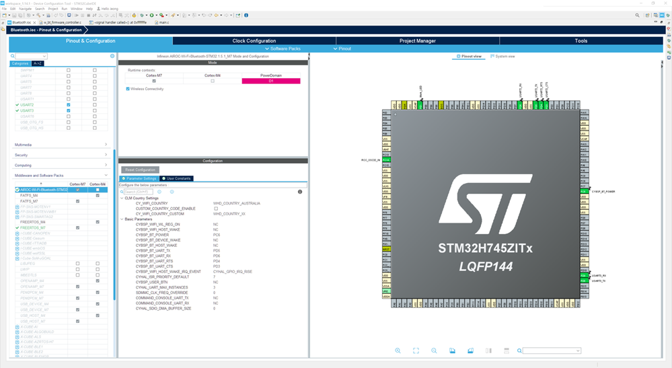Open the Software Packs dropdown
Screen dimensions: 672x368
point(284,48)
